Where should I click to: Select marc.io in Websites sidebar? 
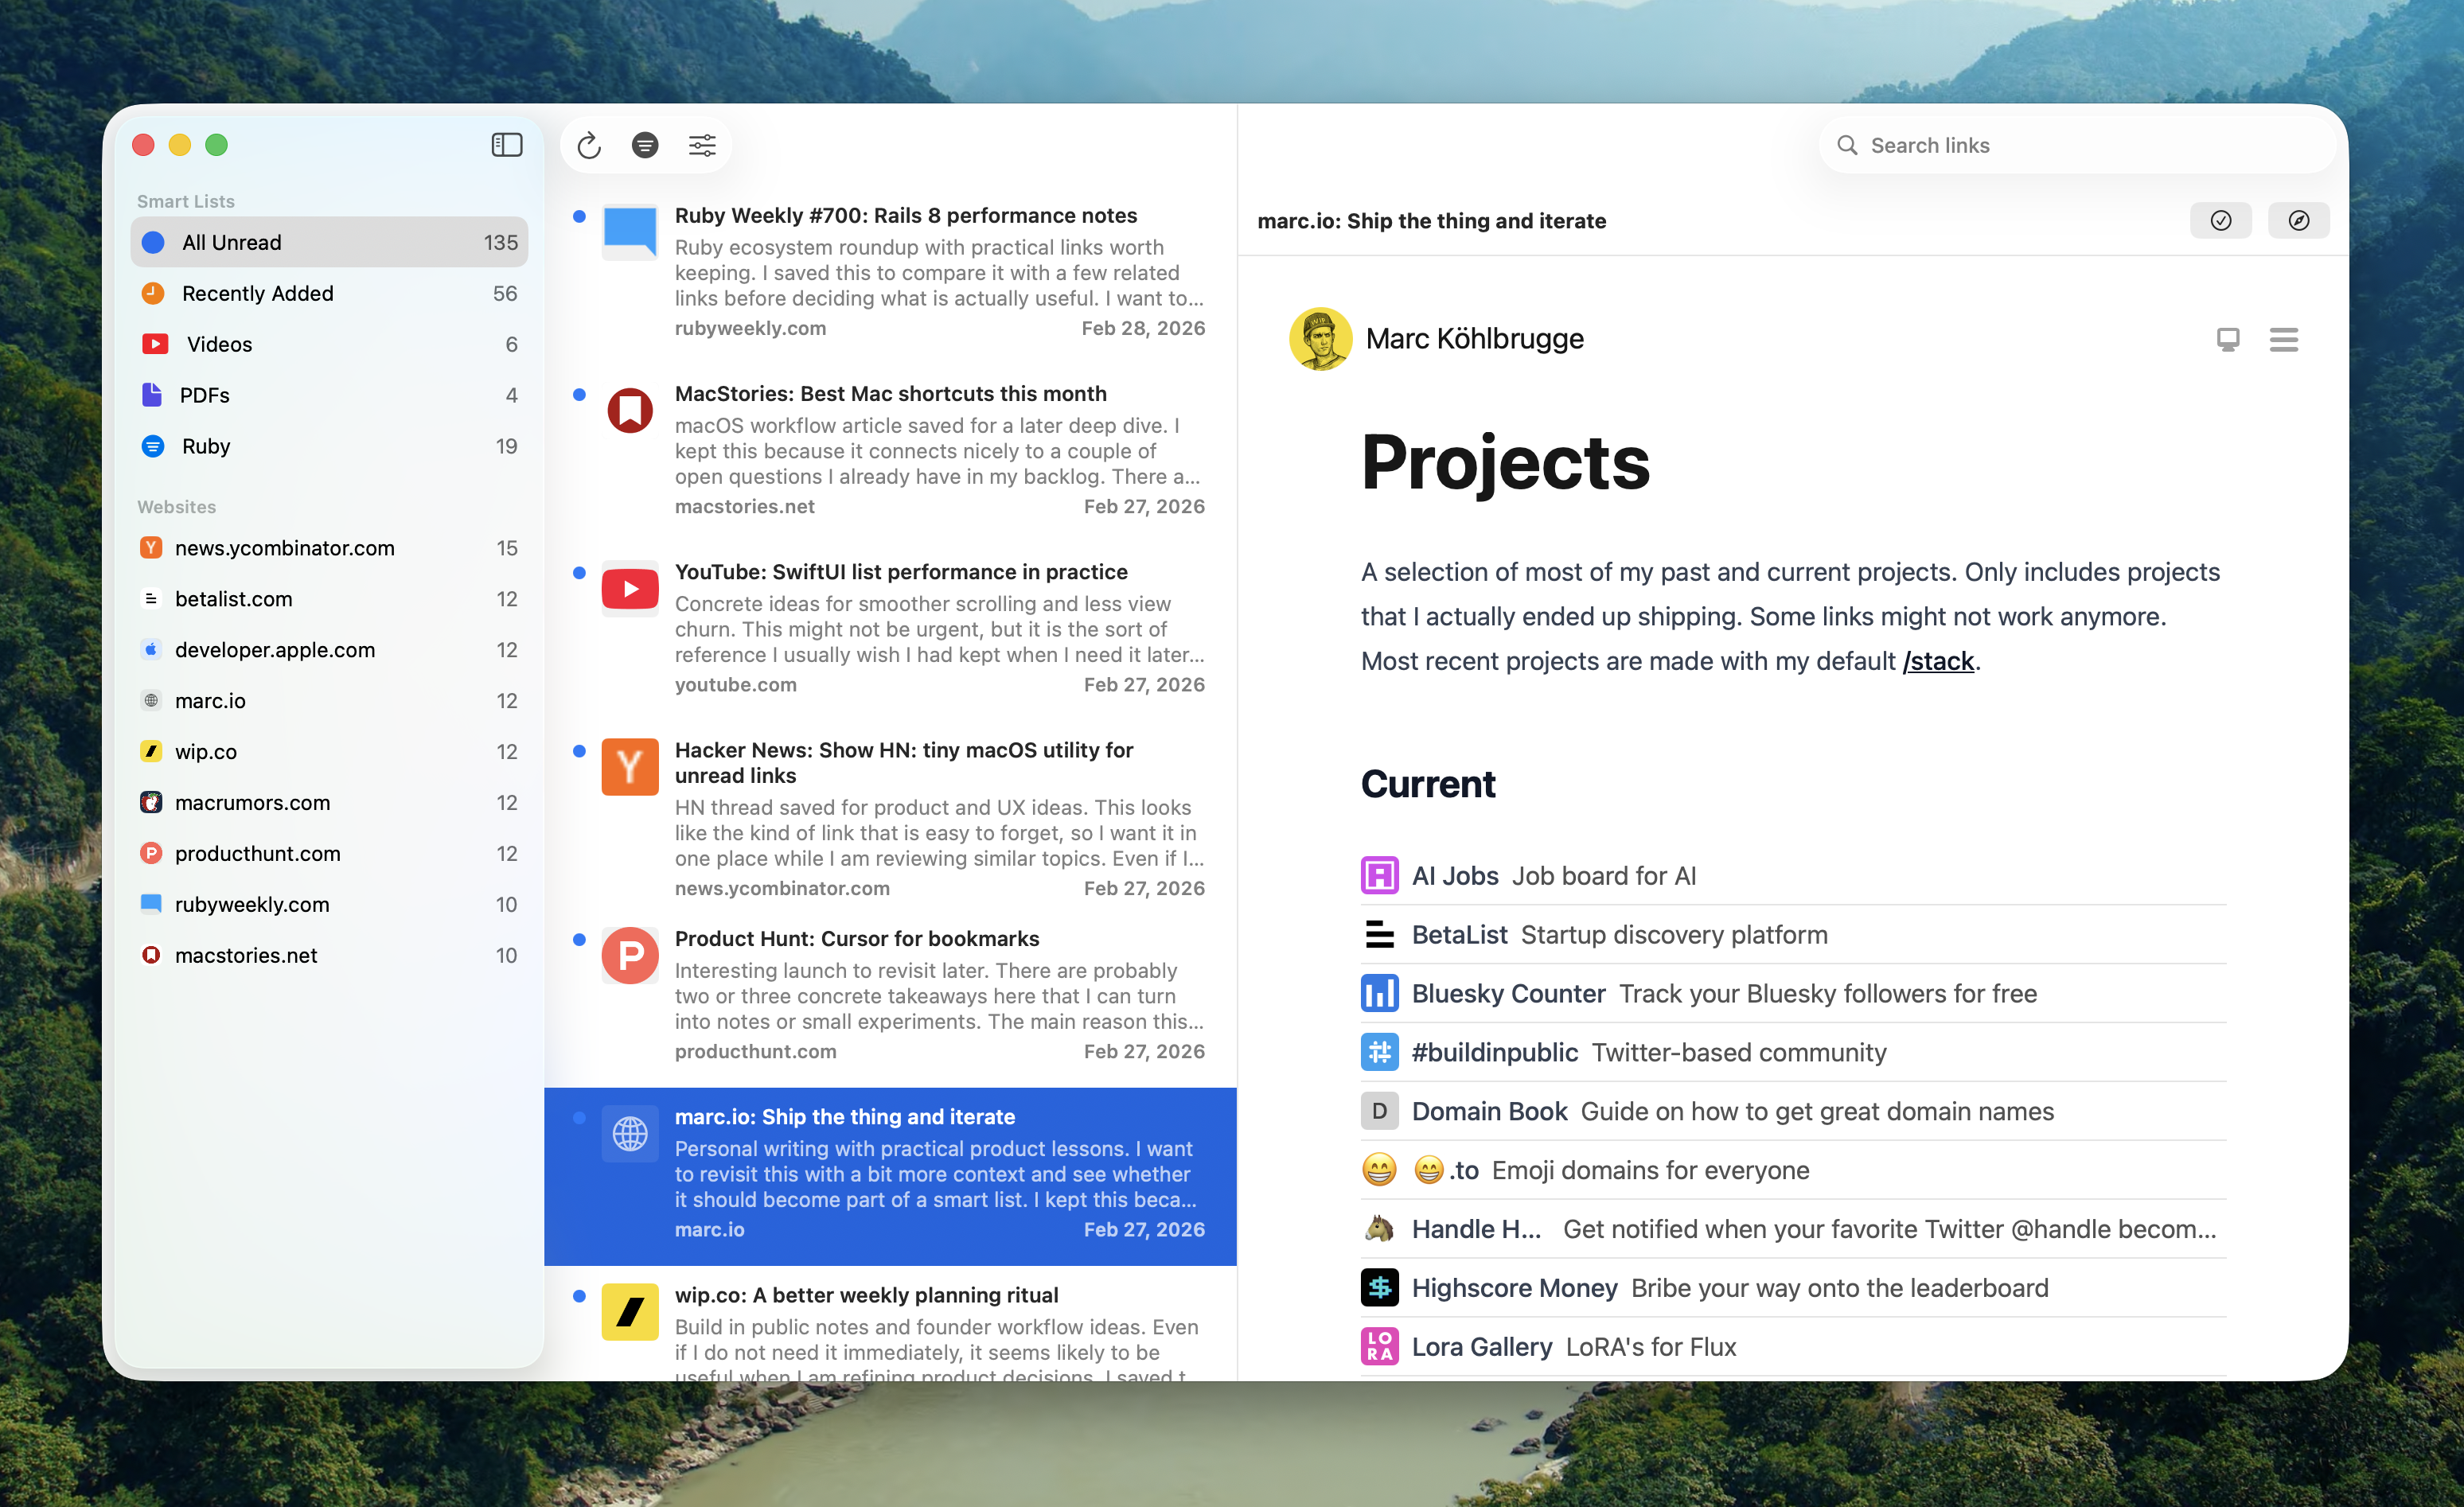(x=329, y=701)
